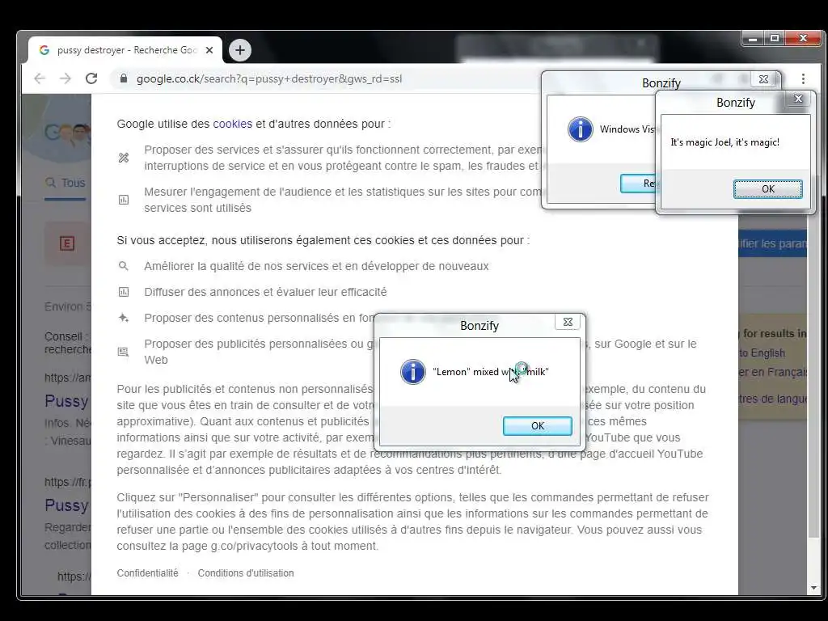The width and height of the screenshot is (828, 621).
Task: Select the Tous search tab
Action: (65, 183)
